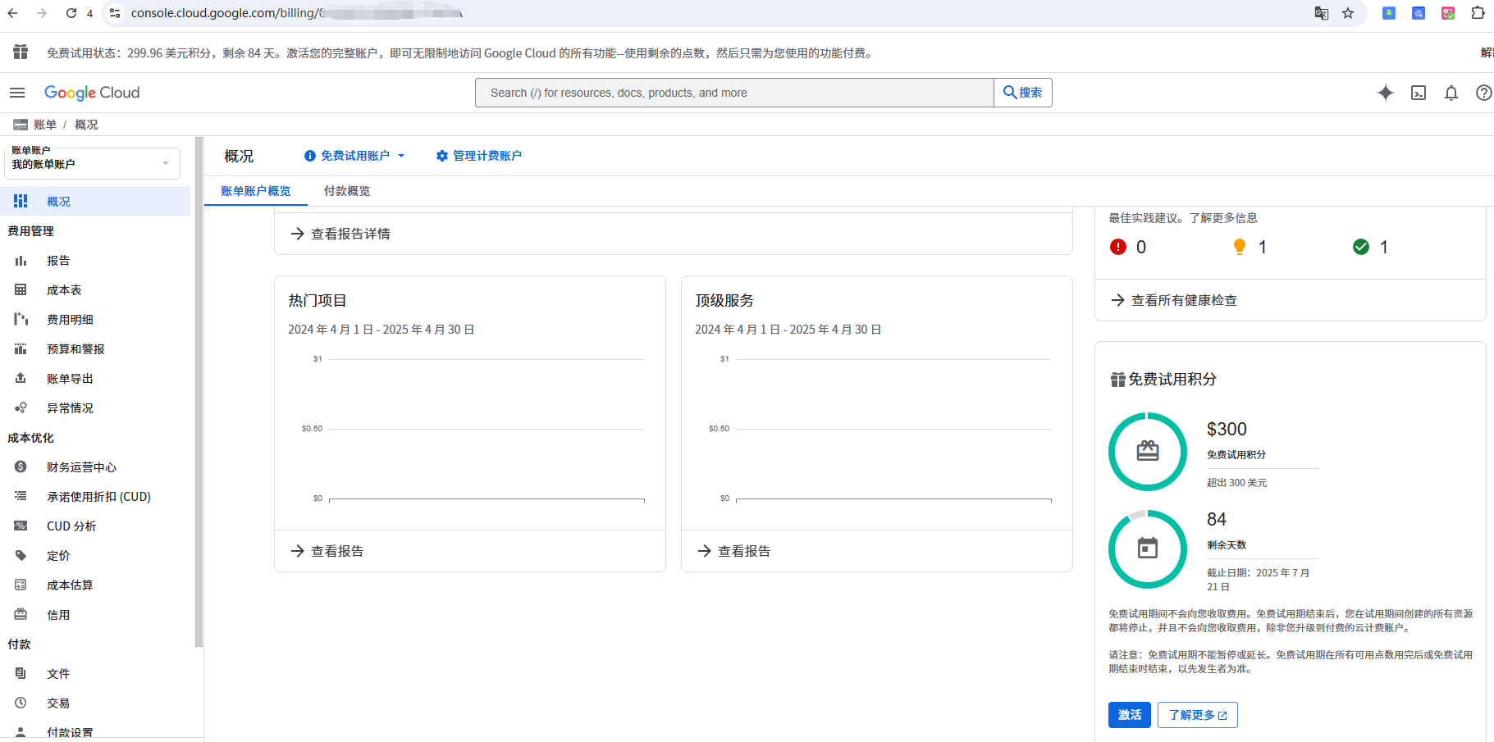Click the 信用 credits icon

(21, 614)
